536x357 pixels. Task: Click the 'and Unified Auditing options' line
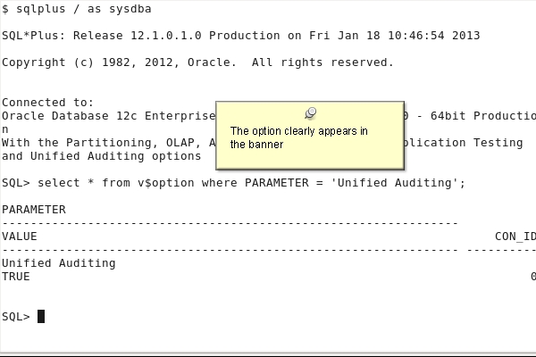click(x=101, y=156)
